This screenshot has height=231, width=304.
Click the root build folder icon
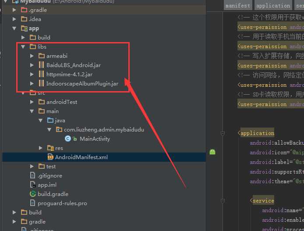pyautogui.click(x=24, y=212)
